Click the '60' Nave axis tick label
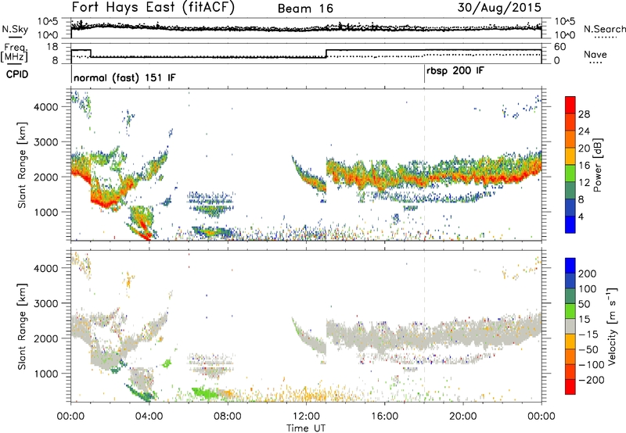Viewport: 626px width, 433px height. 560,47
